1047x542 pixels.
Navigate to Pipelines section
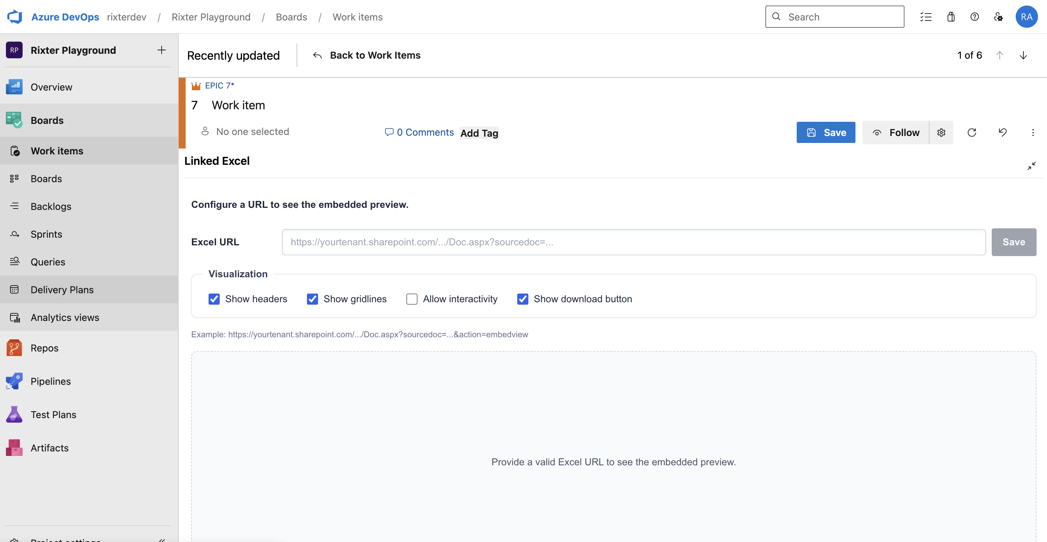click(x=50, y=381)
